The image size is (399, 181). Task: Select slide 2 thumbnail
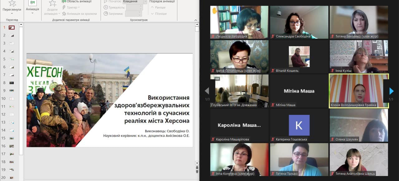12,35
